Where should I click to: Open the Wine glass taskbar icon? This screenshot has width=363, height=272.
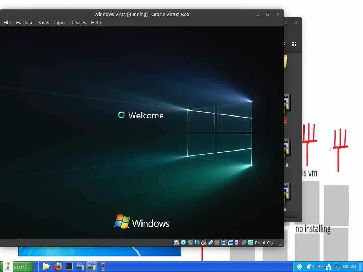pyautogui.click(x=103, y=267)
